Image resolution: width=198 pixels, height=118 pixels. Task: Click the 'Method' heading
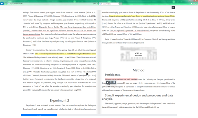[138, 70]
